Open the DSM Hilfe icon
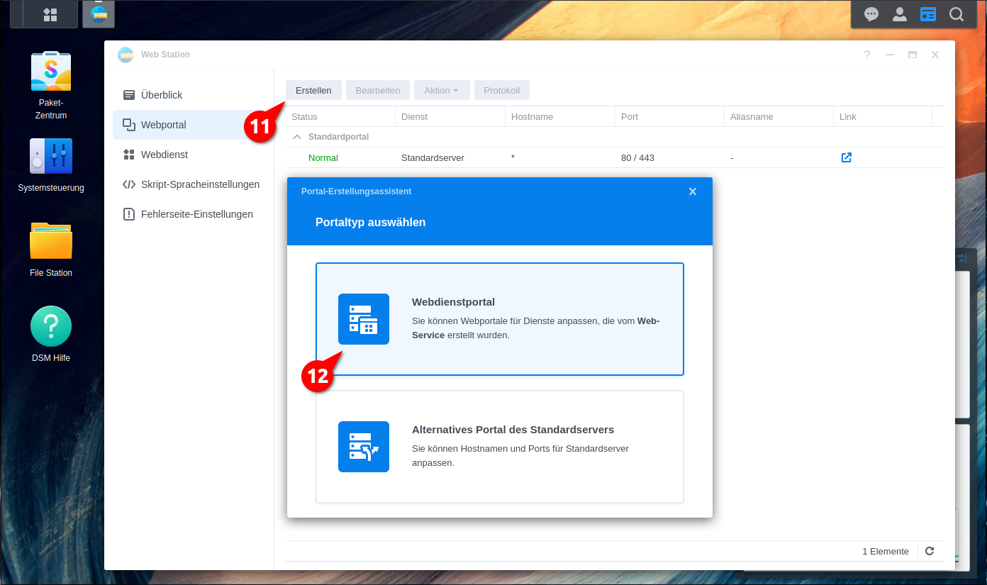 [x=51, y=326]
